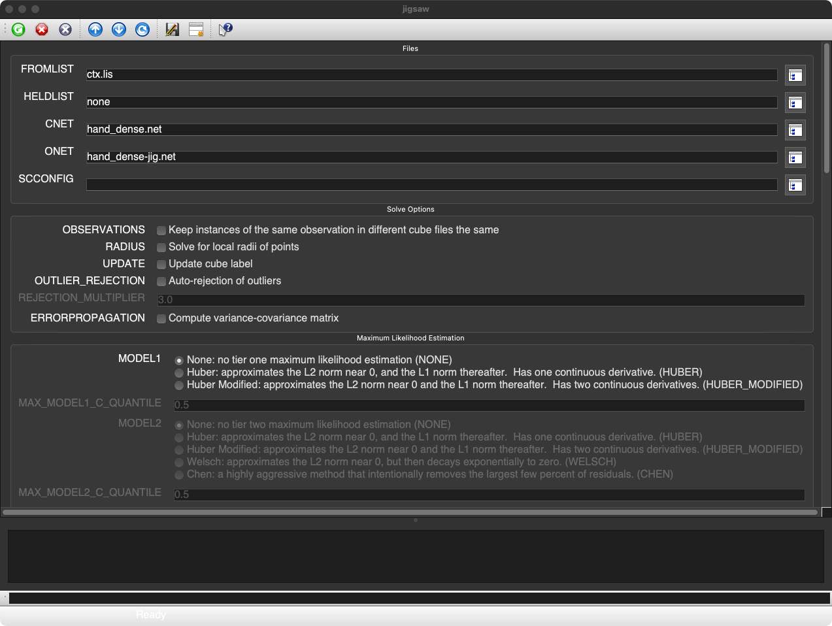Click the window-with-star icon in the toolbar

[196, 29]
